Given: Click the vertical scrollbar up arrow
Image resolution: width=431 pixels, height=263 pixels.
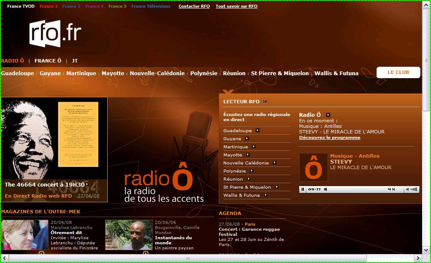Looking at the screenshot, I should (x=426, y=5).
